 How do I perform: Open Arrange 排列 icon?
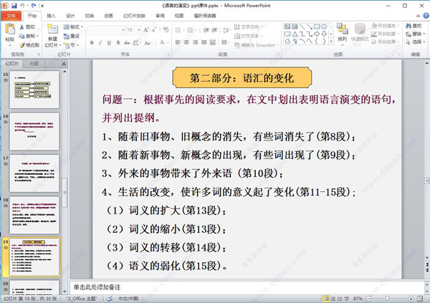click(343, 29)
